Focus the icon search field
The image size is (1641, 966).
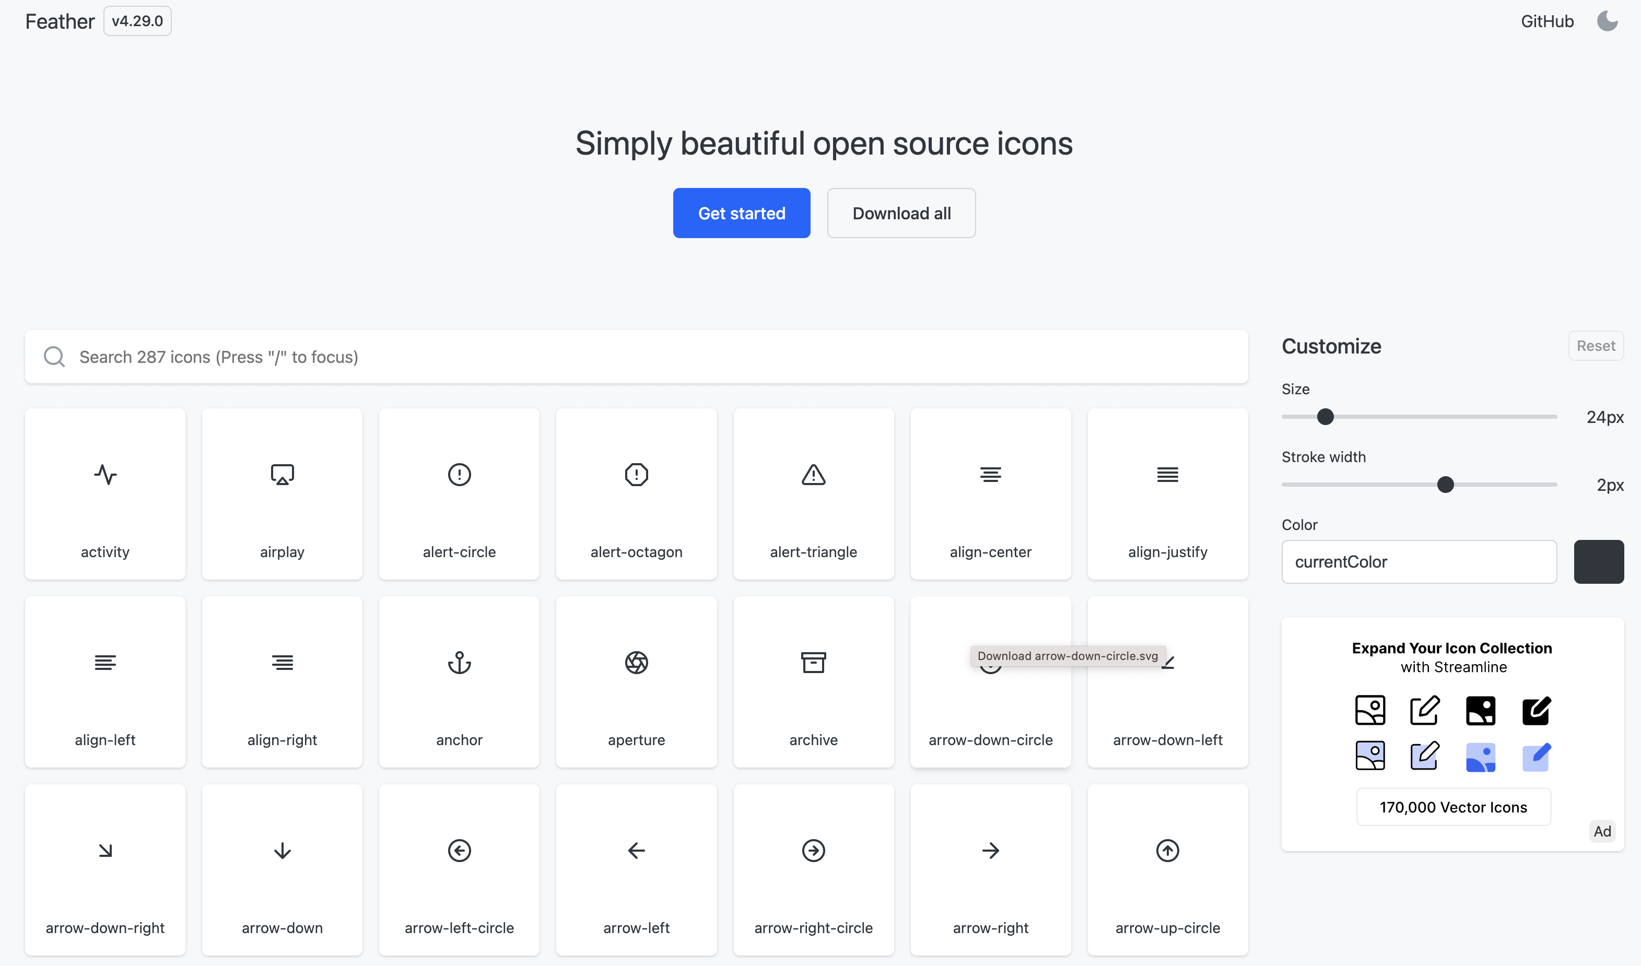636,357
